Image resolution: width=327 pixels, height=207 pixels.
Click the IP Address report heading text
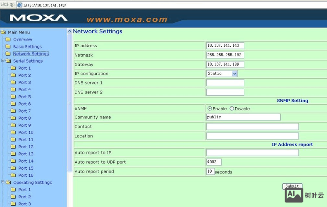[x=292, y=144]
